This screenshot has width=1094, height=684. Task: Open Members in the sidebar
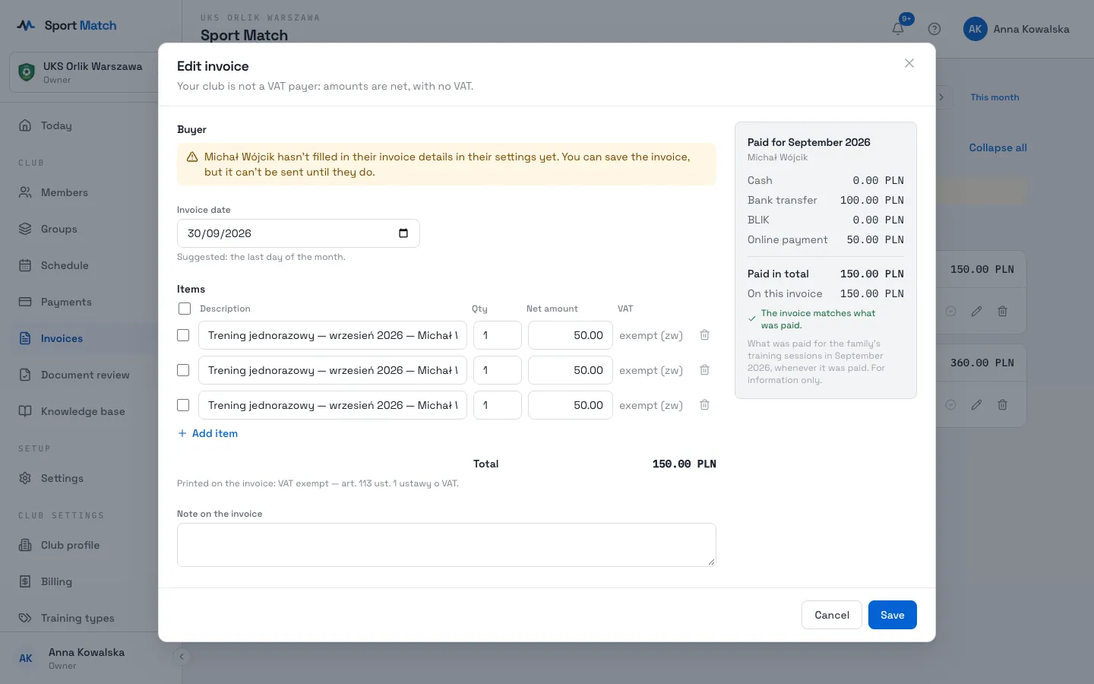(91, 192)
